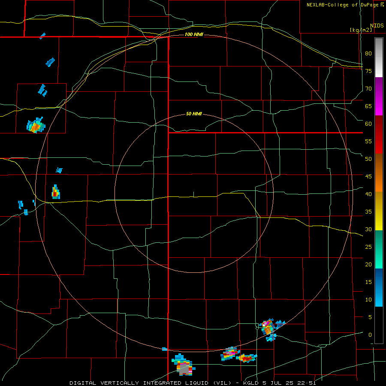The height and width of the screenshot is (386, 386).
Task: Click the 60 value on the color scale
Action: pyautogui.click(x=368, y=124)
